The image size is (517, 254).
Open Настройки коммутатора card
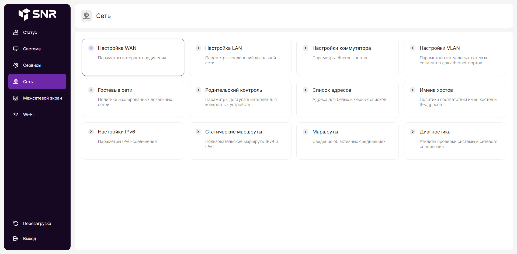point(347,57)
